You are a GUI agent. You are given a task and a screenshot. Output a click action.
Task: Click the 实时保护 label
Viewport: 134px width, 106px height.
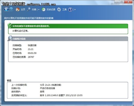click(16, 92)
